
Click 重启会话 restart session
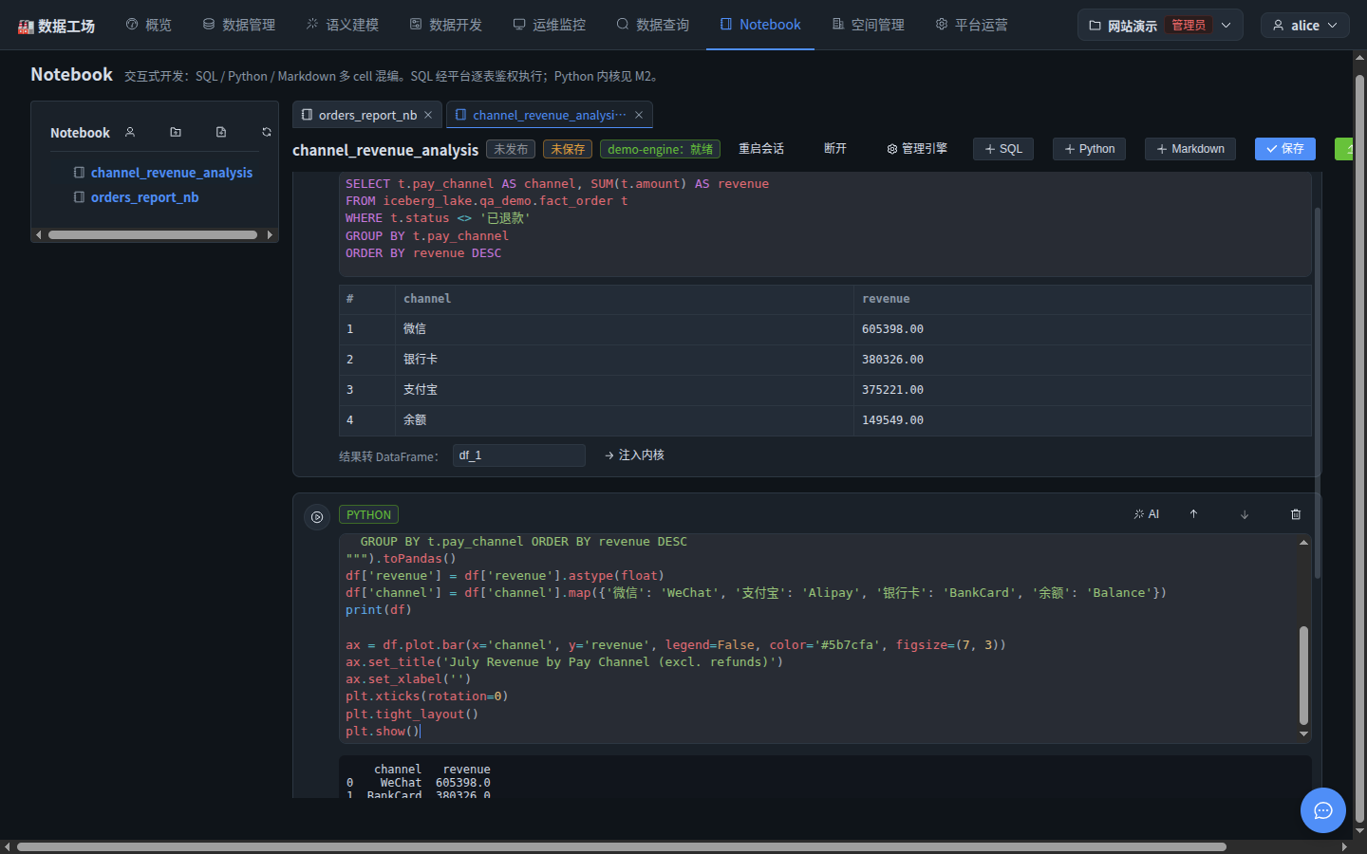click(761, 149)
